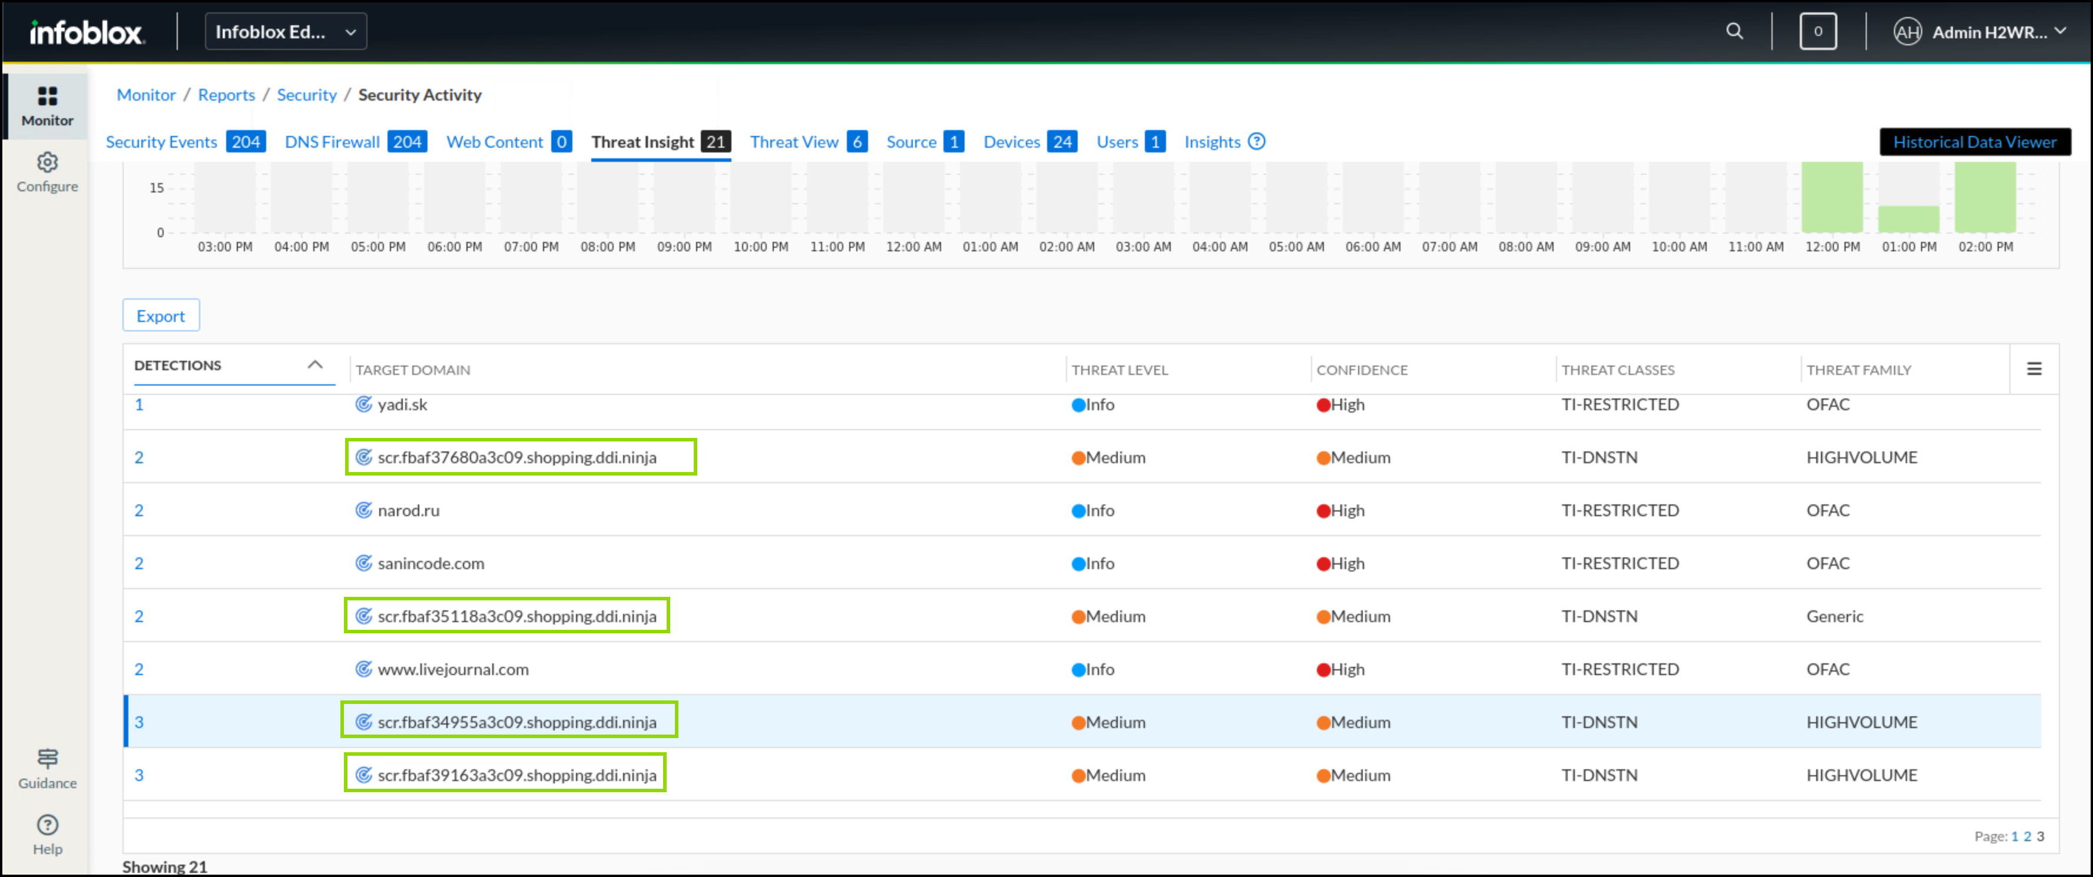Open the notifications counter box

tap(1817, 32)
